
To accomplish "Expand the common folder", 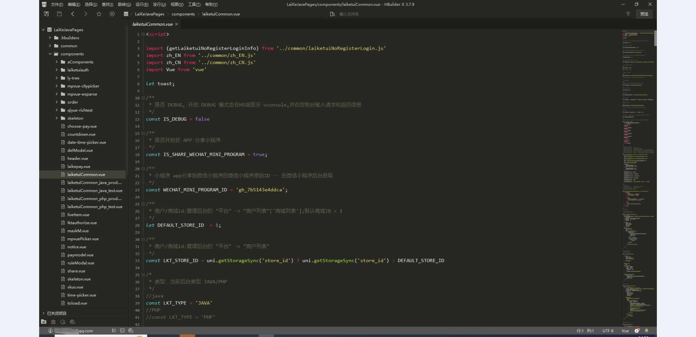I will pos(50,46).
